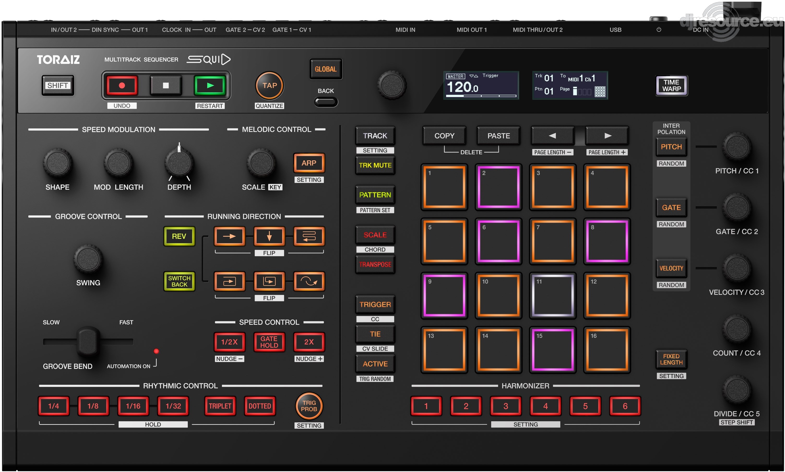Screen dimensions: 785x472
Task: Select the forward arrow running direction
Action: point(229,236)
